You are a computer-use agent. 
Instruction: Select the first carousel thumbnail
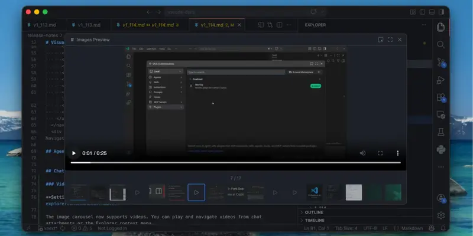[x=78, y=192]
